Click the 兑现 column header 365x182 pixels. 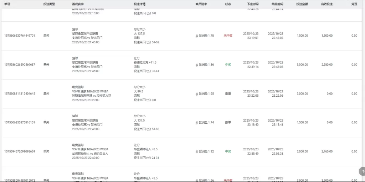354,4
